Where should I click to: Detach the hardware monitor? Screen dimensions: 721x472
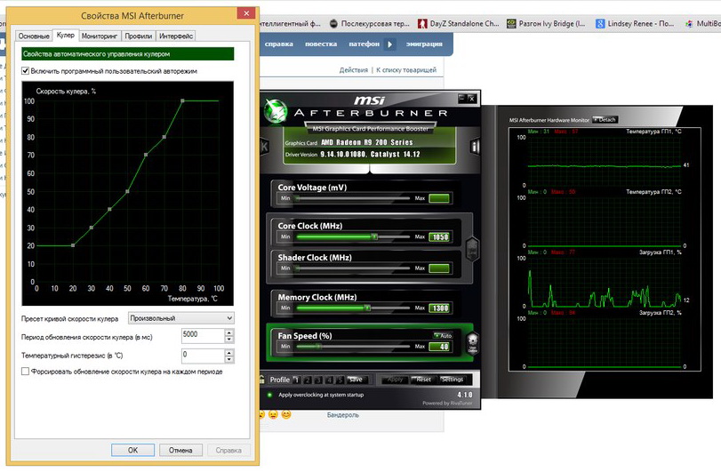click(605, 119)
